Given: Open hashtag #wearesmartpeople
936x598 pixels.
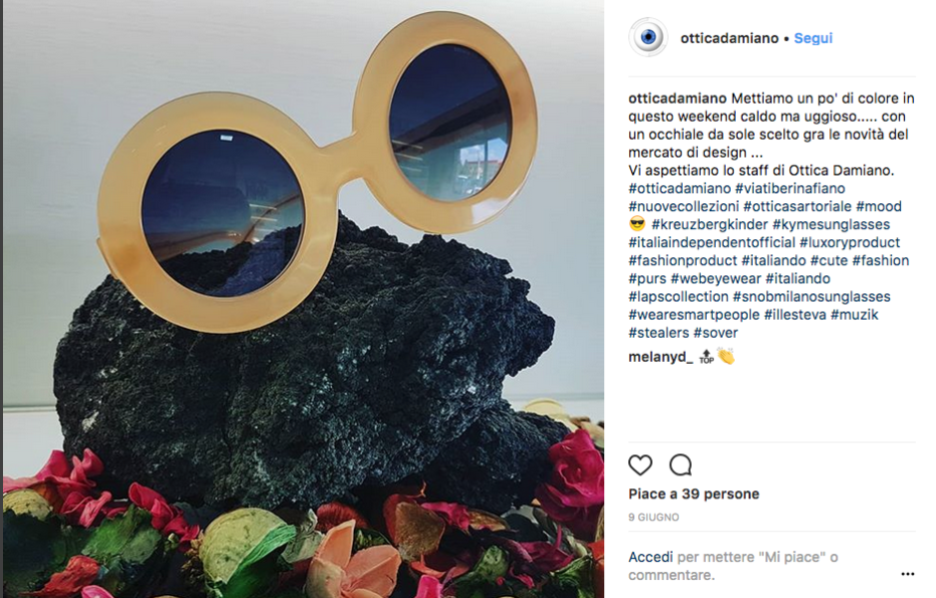Looking at the screenshot, I should coord(694,315).
